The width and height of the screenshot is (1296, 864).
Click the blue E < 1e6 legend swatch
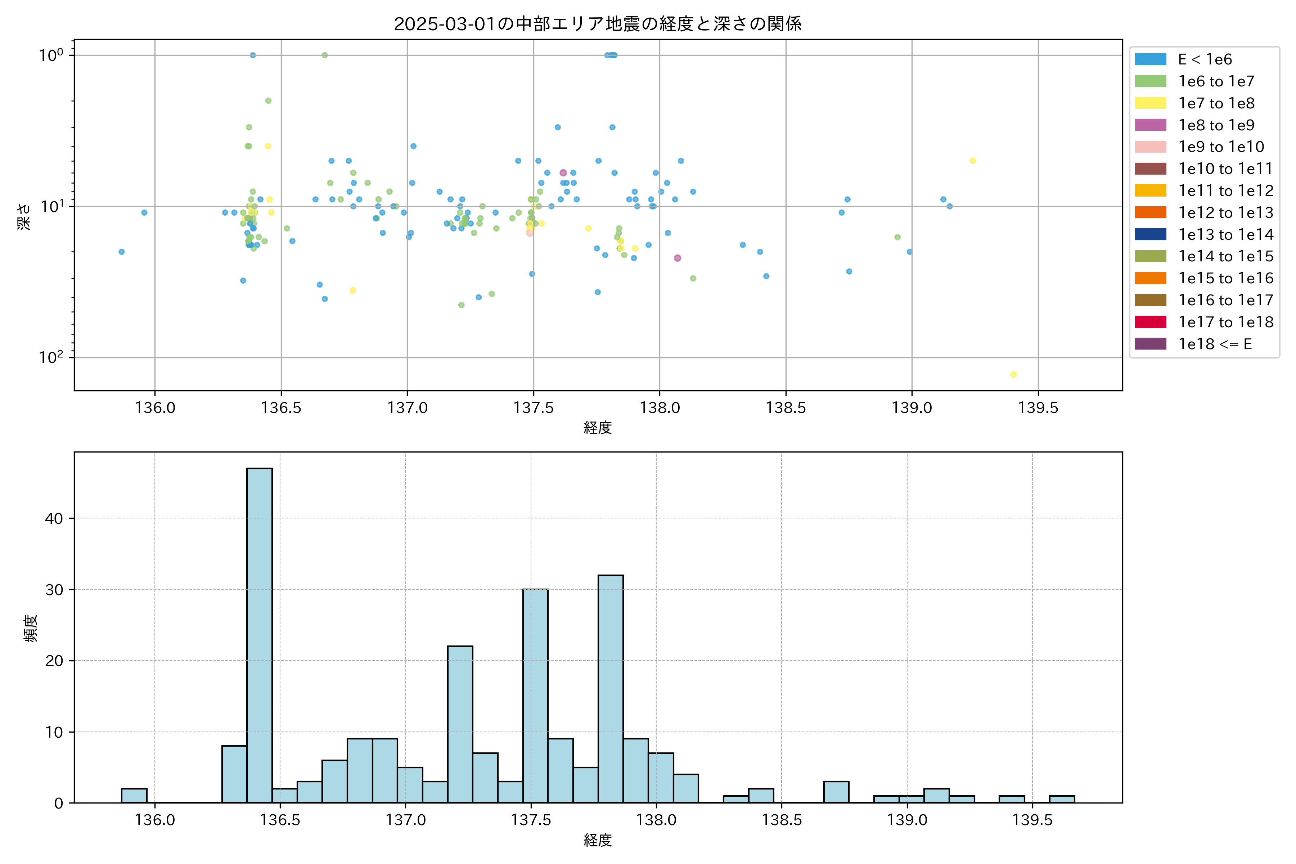tap(1151, 59)
